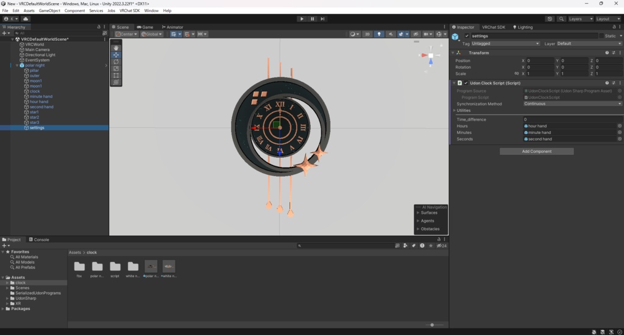Switch to the Animator tab
Screen dimensions: 624x335
[x=172, y=27]
